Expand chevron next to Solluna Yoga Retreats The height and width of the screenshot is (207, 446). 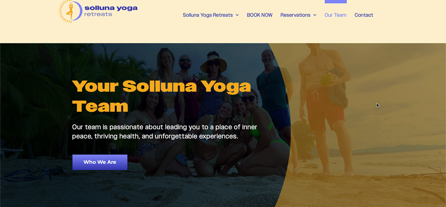coord(237,15)
